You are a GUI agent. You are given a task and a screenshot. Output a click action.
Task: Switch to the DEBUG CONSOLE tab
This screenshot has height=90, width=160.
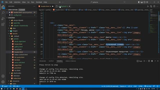point(70,61)
